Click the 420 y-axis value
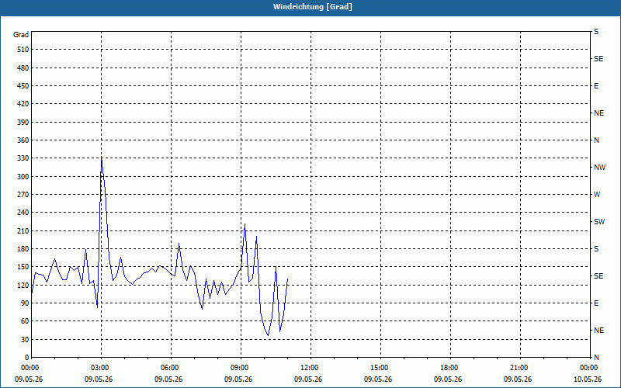Screen dimensions: 621x388 [x=23, y=104]
